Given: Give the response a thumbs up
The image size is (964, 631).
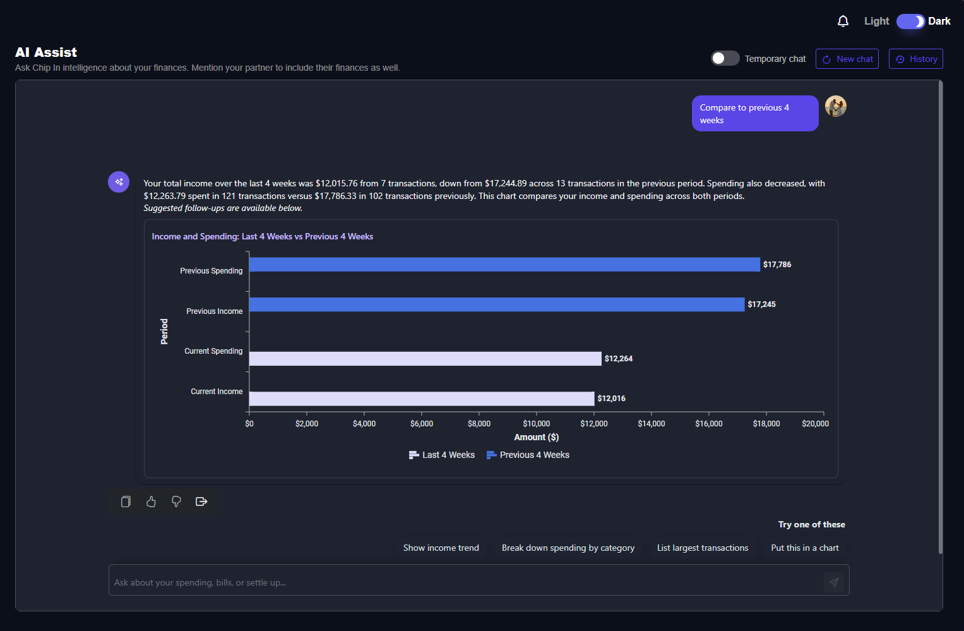Looking at the screenshot, I should pos(151,502).
